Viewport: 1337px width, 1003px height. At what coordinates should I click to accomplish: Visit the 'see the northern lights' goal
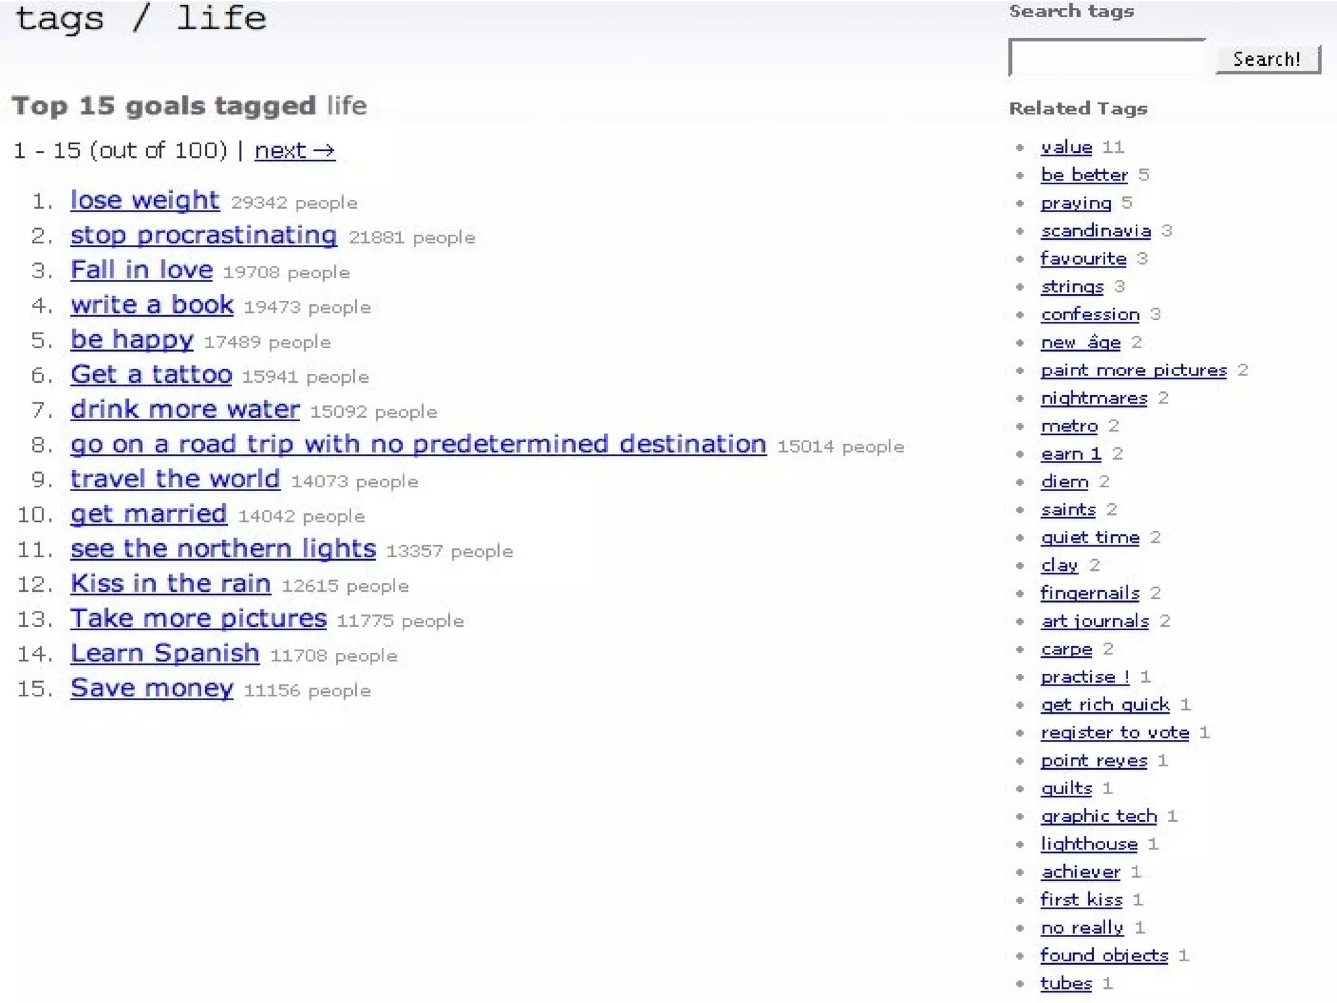tap(223, 549)
